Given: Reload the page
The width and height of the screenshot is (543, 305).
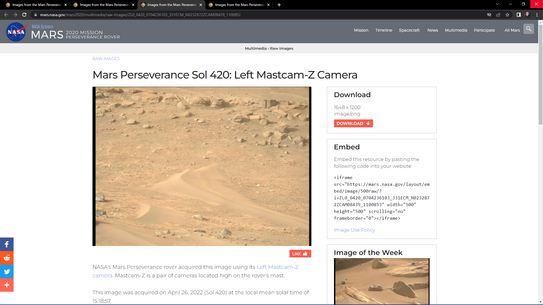Looking at the screenshot, I should pos(24,15).
